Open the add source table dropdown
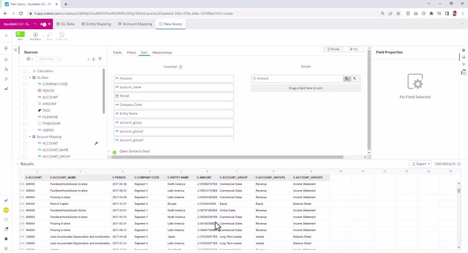 pos(30,59)
